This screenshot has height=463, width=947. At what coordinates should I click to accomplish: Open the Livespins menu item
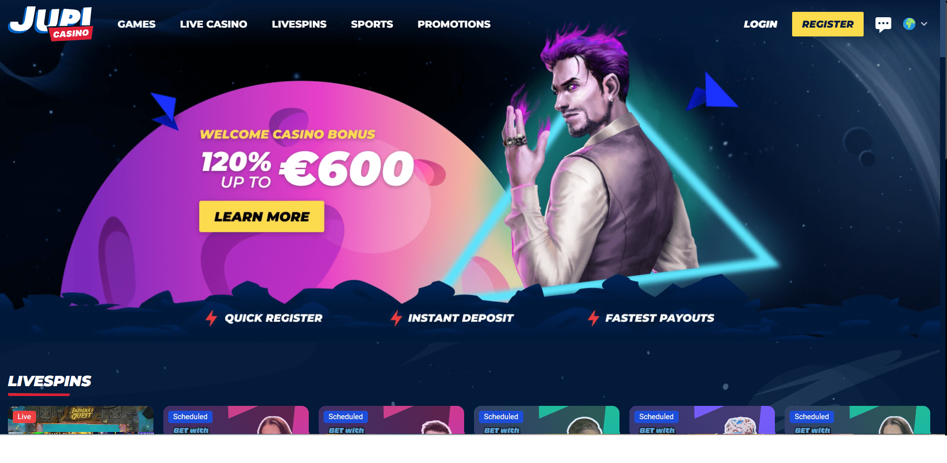click(x=299, y=24)
